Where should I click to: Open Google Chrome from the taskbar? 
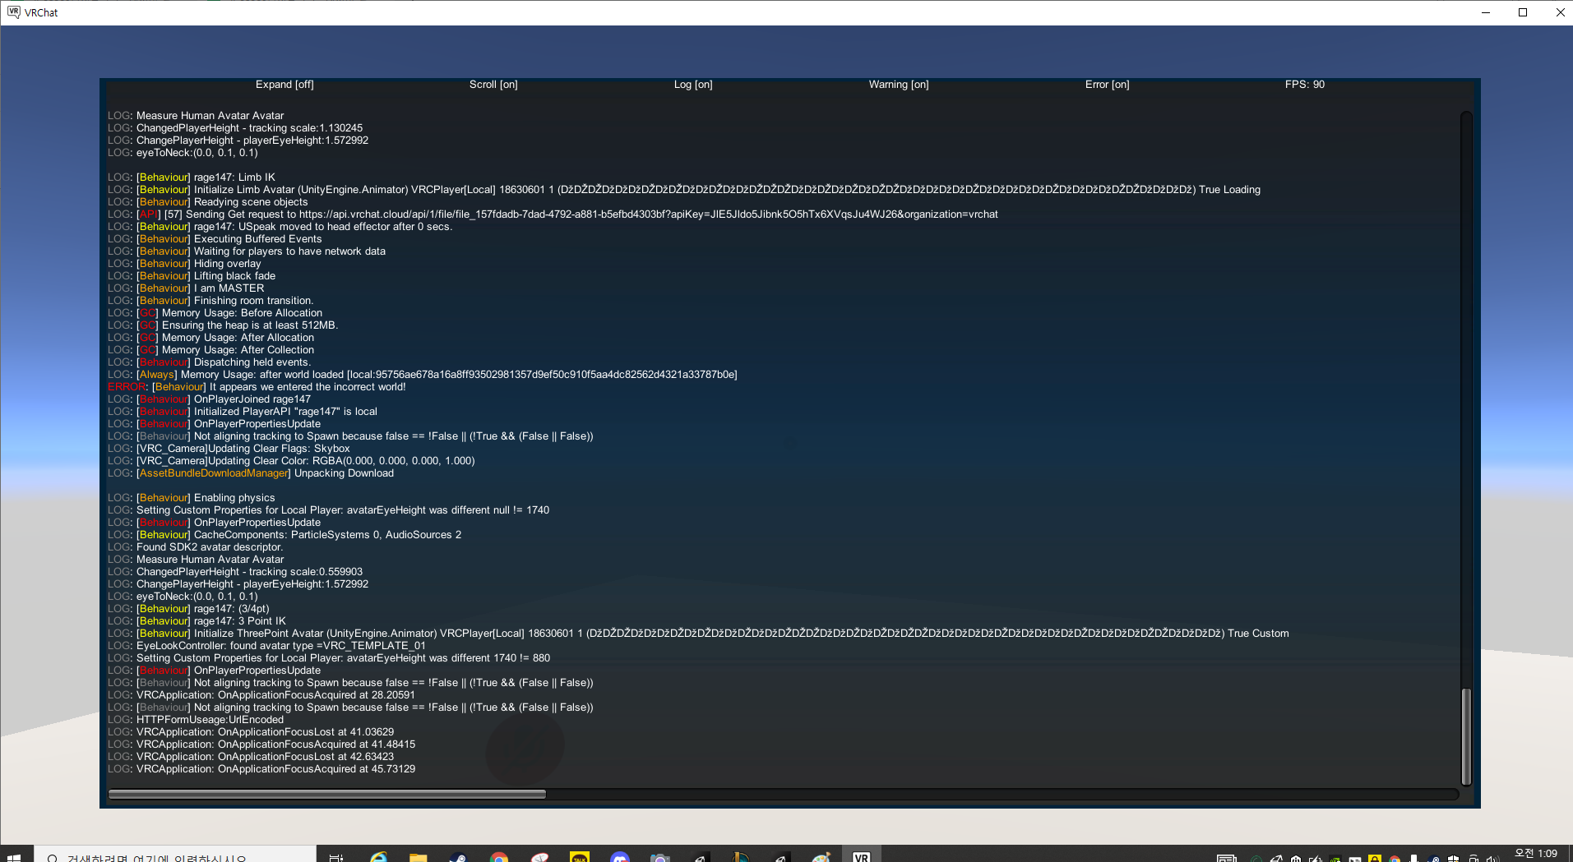pyautogui.click(x=498, y=856)
